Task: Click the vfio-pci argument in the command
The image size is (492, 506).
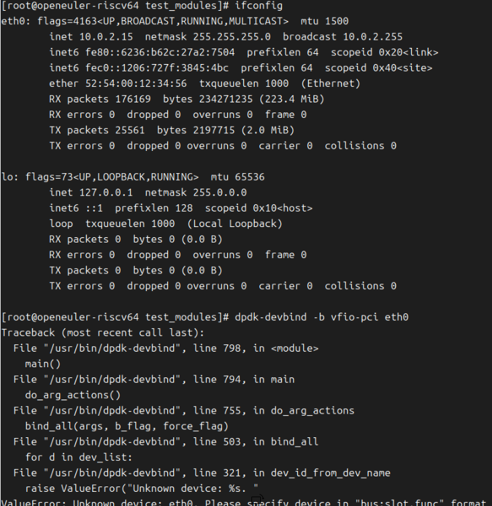Action: tap(355, 317)
